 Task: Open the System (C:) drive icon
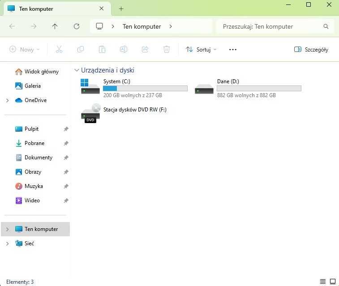(90, 86)
